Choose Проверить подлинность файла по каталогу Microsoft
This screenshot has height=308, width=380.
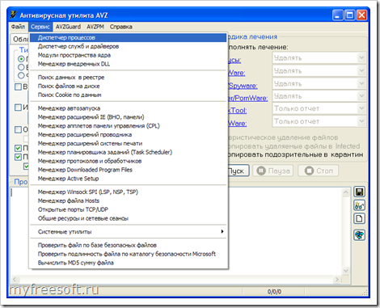click(x=128, y=254)
